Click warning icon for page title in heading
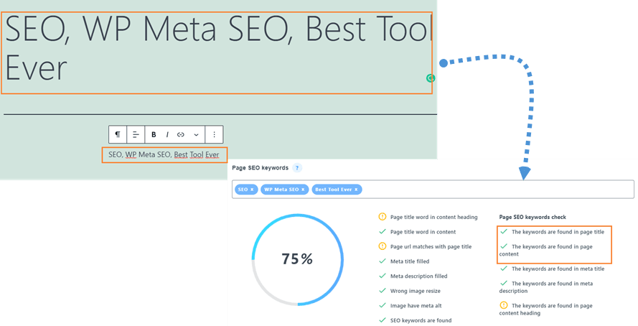Screen dimensions: 638x326 383,216
